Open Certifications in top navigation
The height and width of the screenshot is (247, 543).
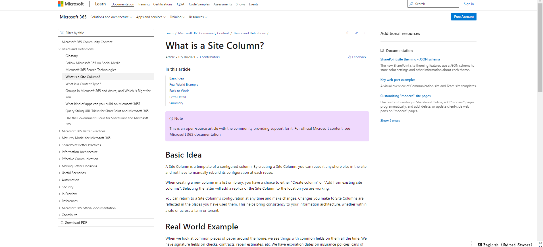[163, 4]
